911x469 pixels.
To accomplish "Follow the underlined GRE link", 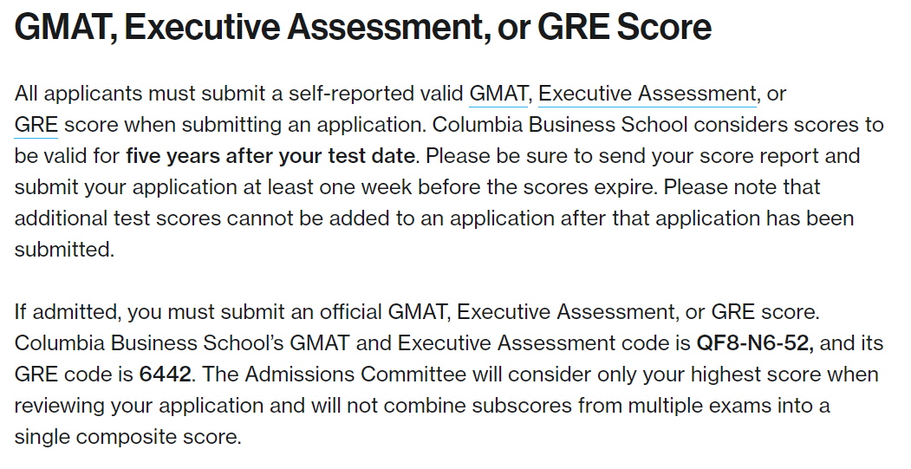I will click(x=36, y=124).
